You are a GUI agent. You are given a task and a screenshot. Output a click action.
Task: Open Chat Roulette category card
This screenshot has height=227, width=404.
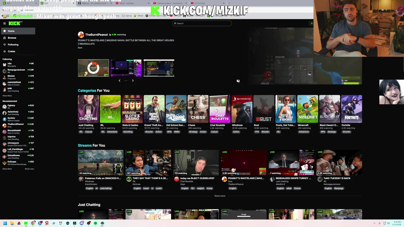pyautogui.click(x=220, y=109)
